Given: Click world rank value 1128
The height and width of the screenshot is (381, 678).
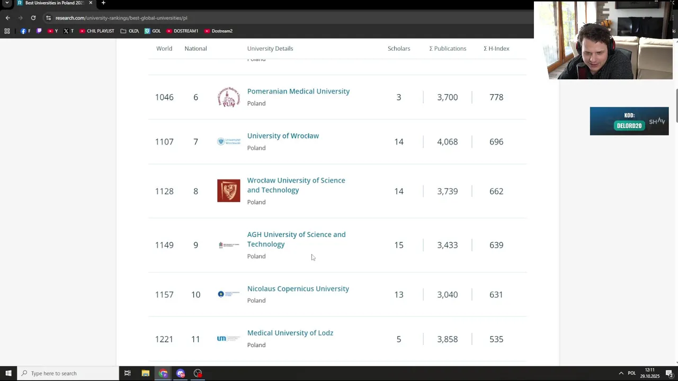Looking at the screenshot, I should 164,191.
